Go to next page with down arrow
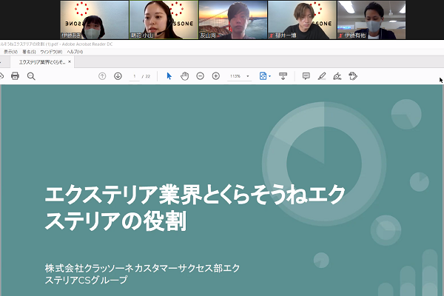 pyautogui.click(x=118, y=76)
